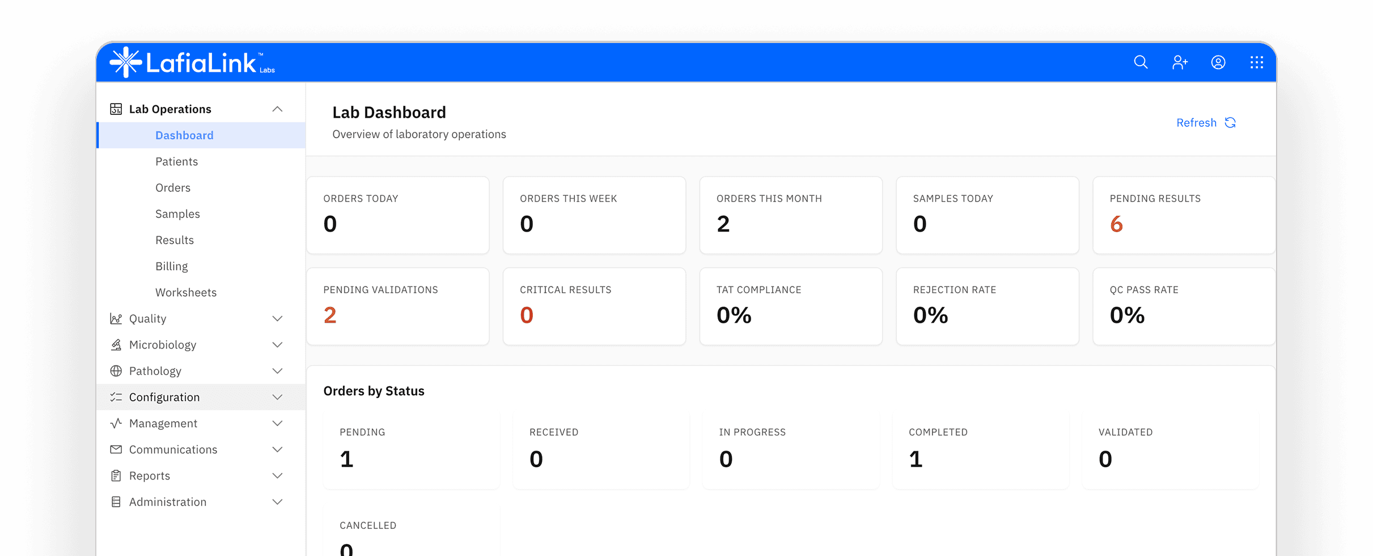Click the Microbiology menu label

click(163, 345)
